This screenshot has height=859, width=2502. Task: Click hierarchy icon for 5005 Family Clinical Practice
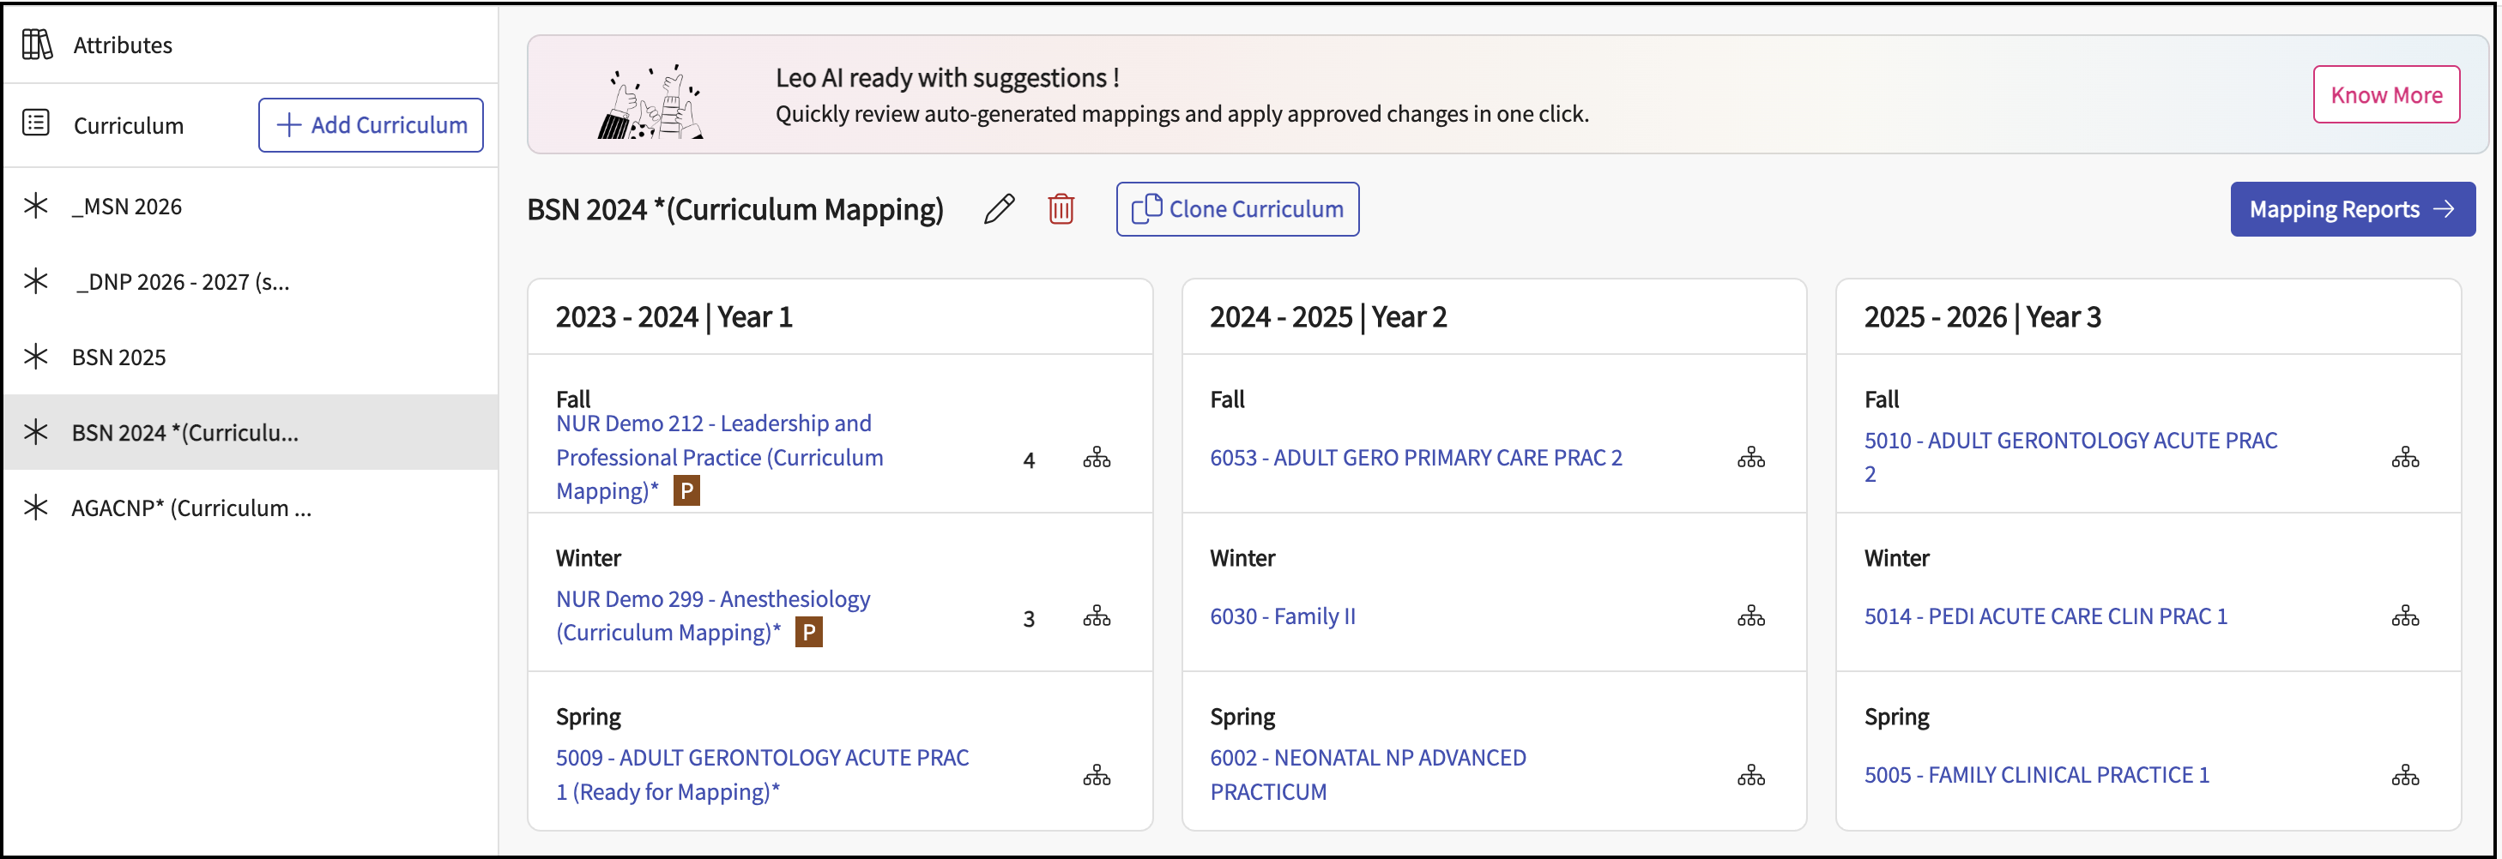point(2405,776)
